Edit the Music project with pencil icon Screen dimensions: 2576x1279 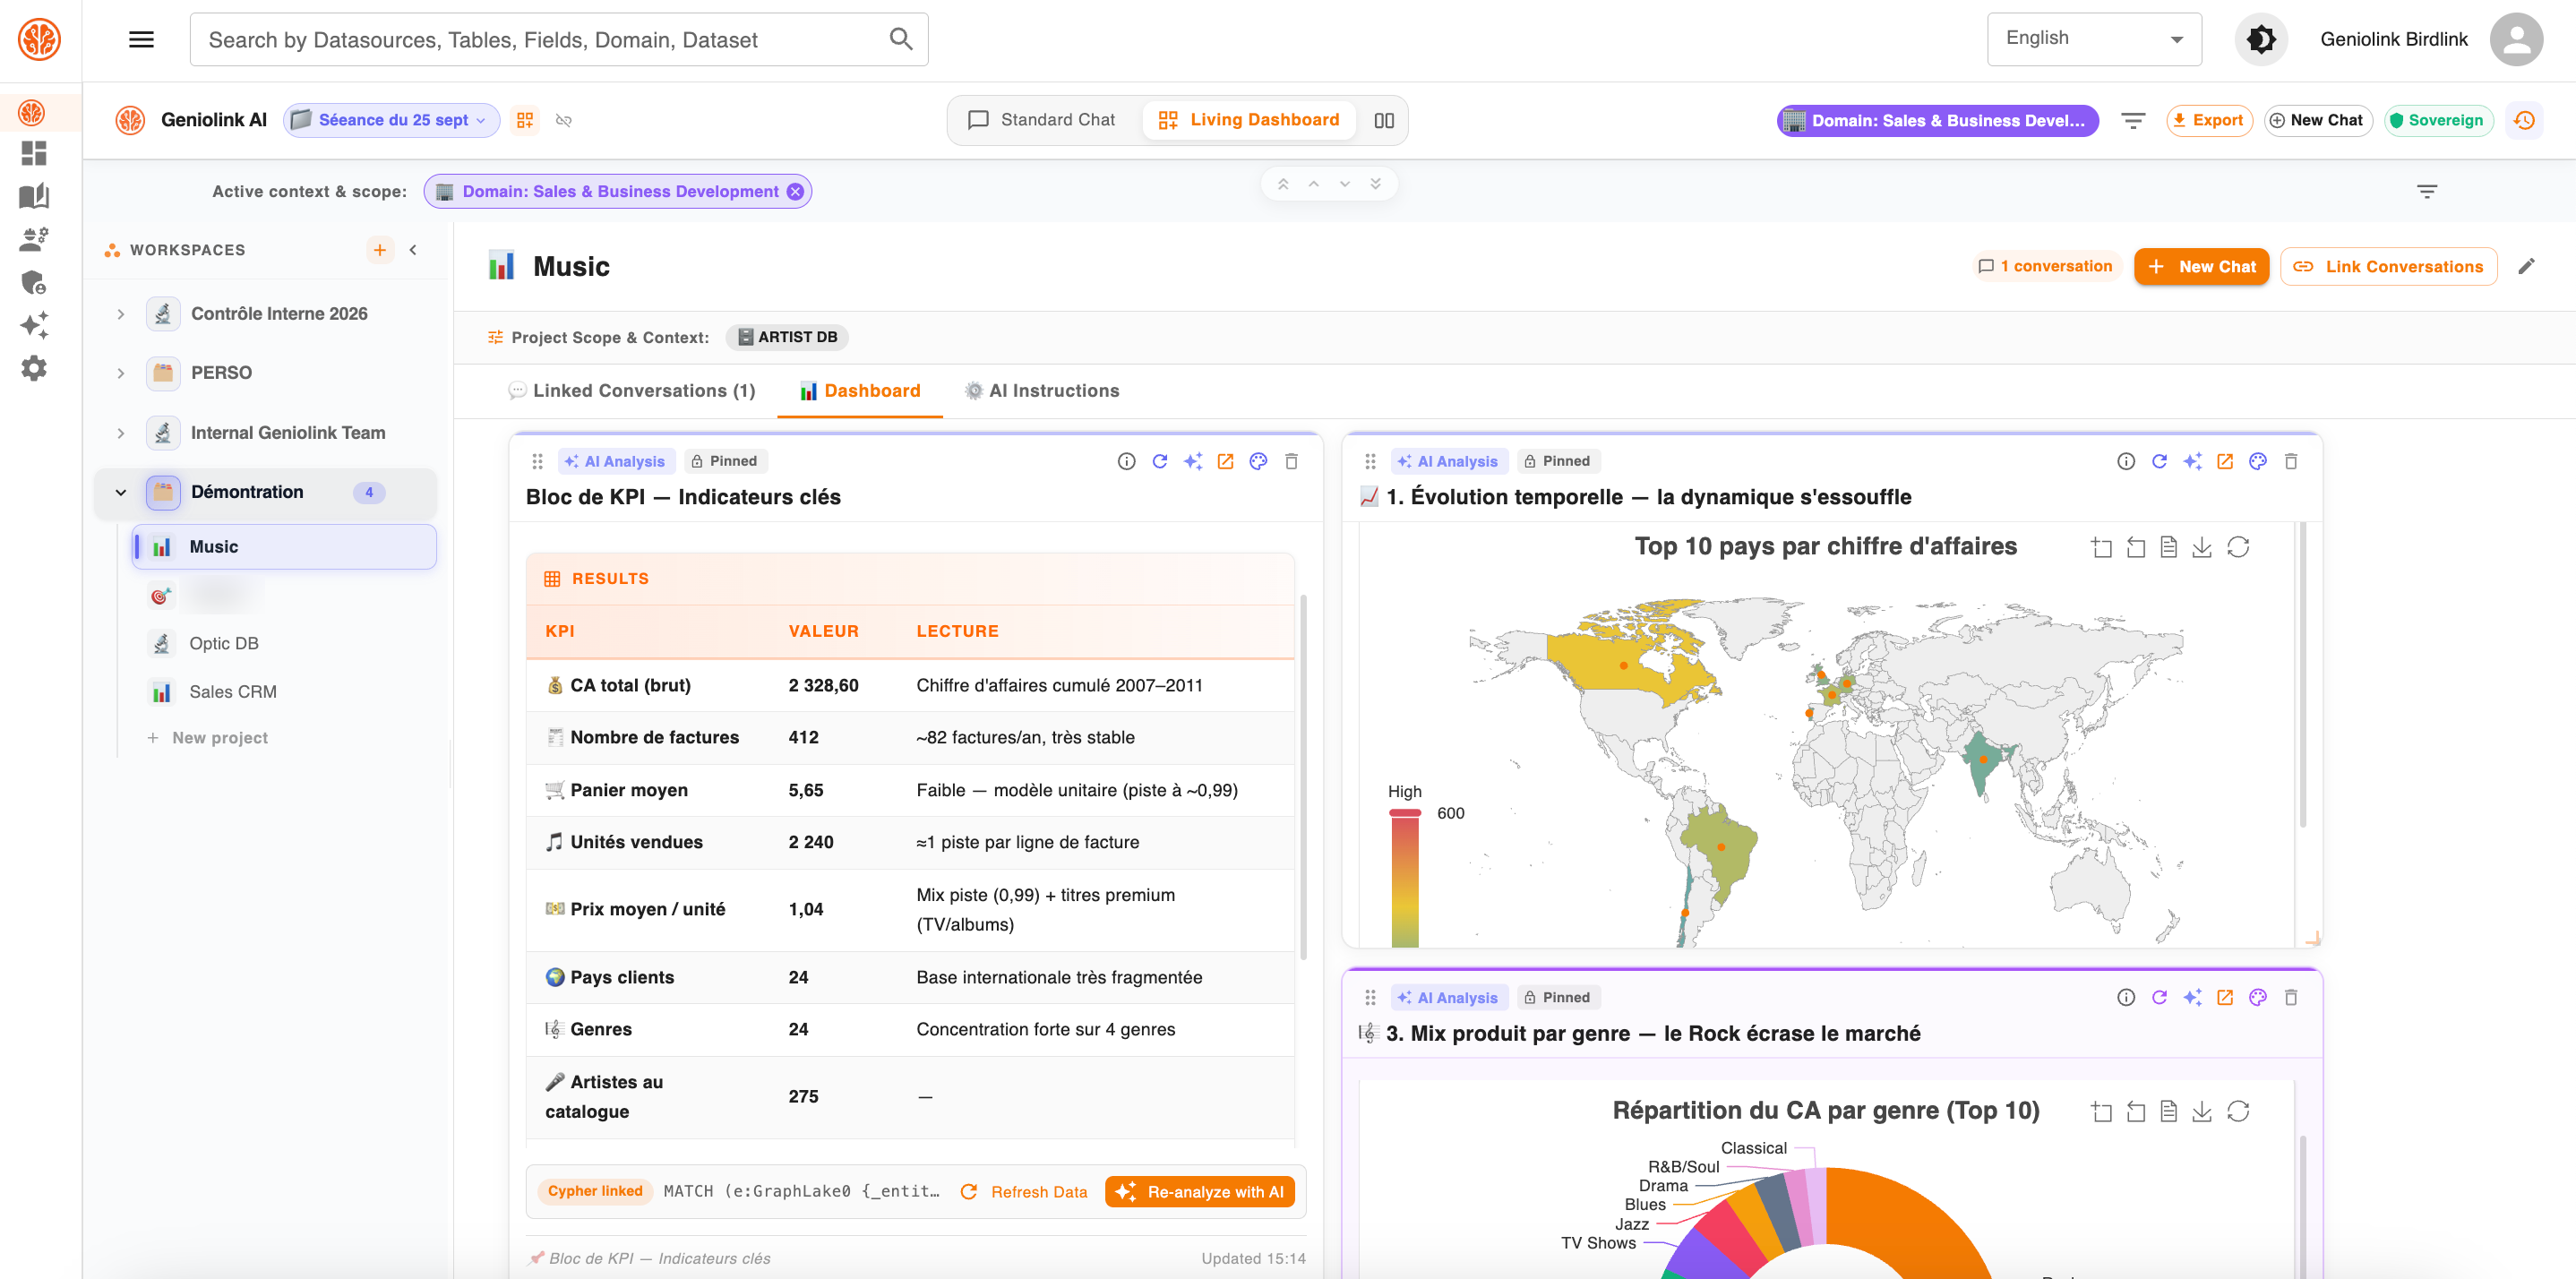[x=2526, y=266]
